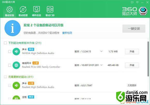This screenshot has height=105, width=150.
Task: Click the vertical scrollbar of driver list
Action: point(148,59)
